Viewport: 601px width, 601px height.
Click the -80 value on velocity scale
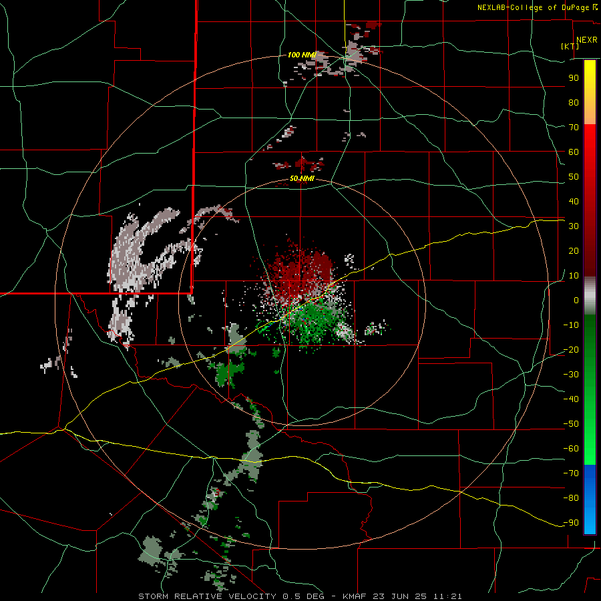pyautogui.click(x=571, y=498)
